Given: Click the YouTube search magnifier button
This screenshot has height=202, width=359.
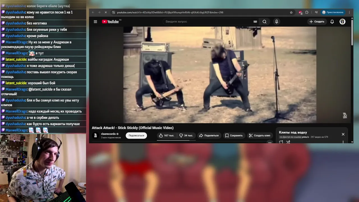Looking at the screenshot, I should (264, 22).
